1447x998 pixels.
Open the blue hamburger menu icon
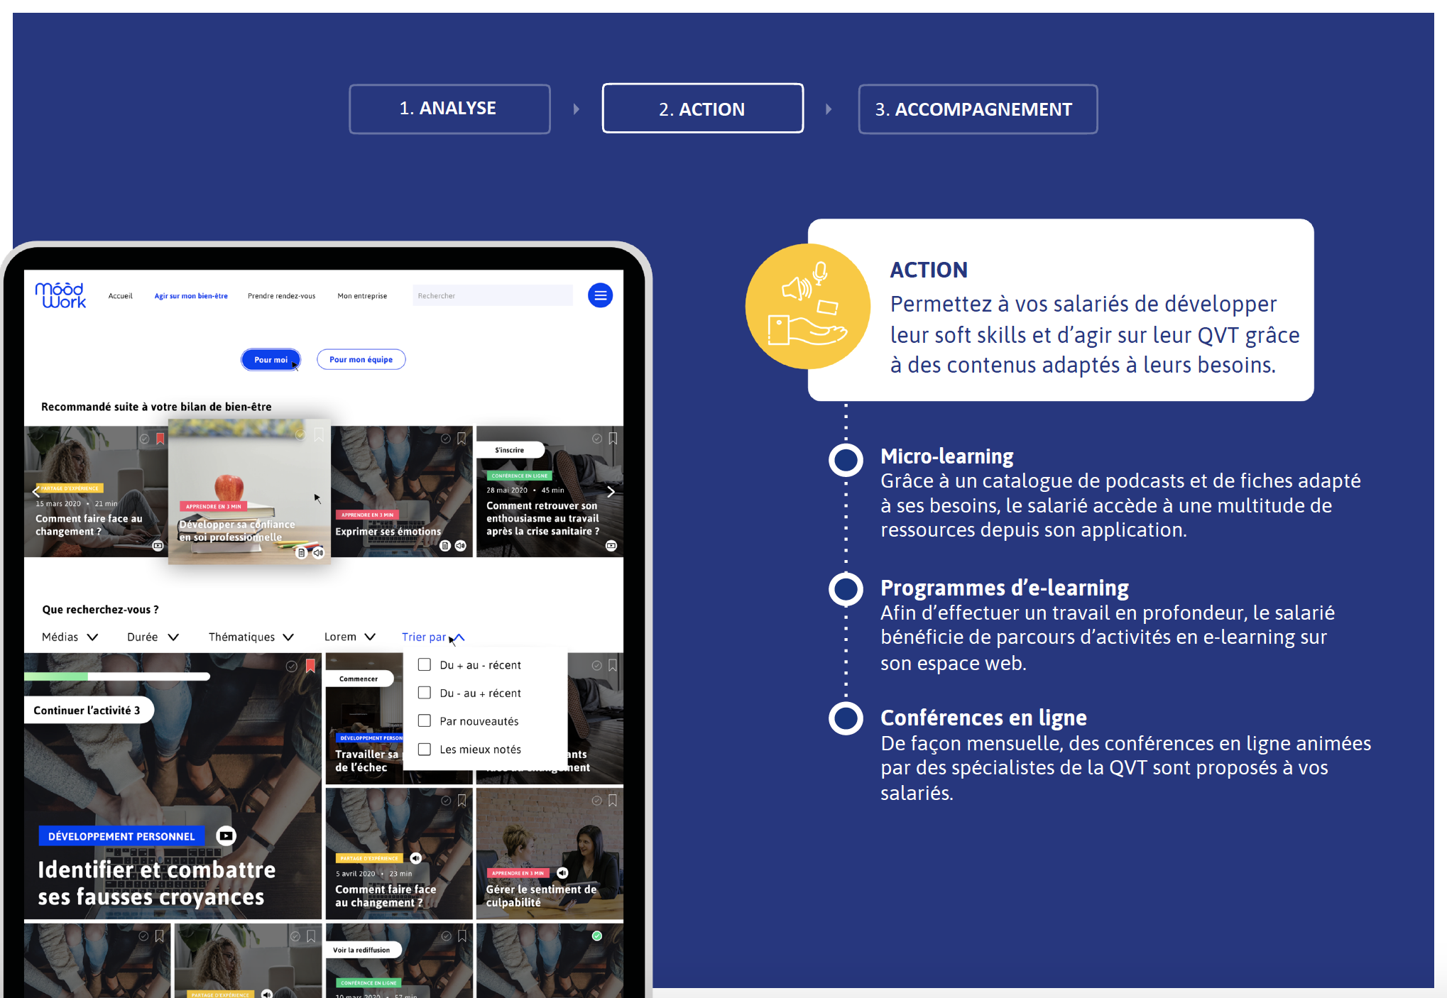click(600, 295)
